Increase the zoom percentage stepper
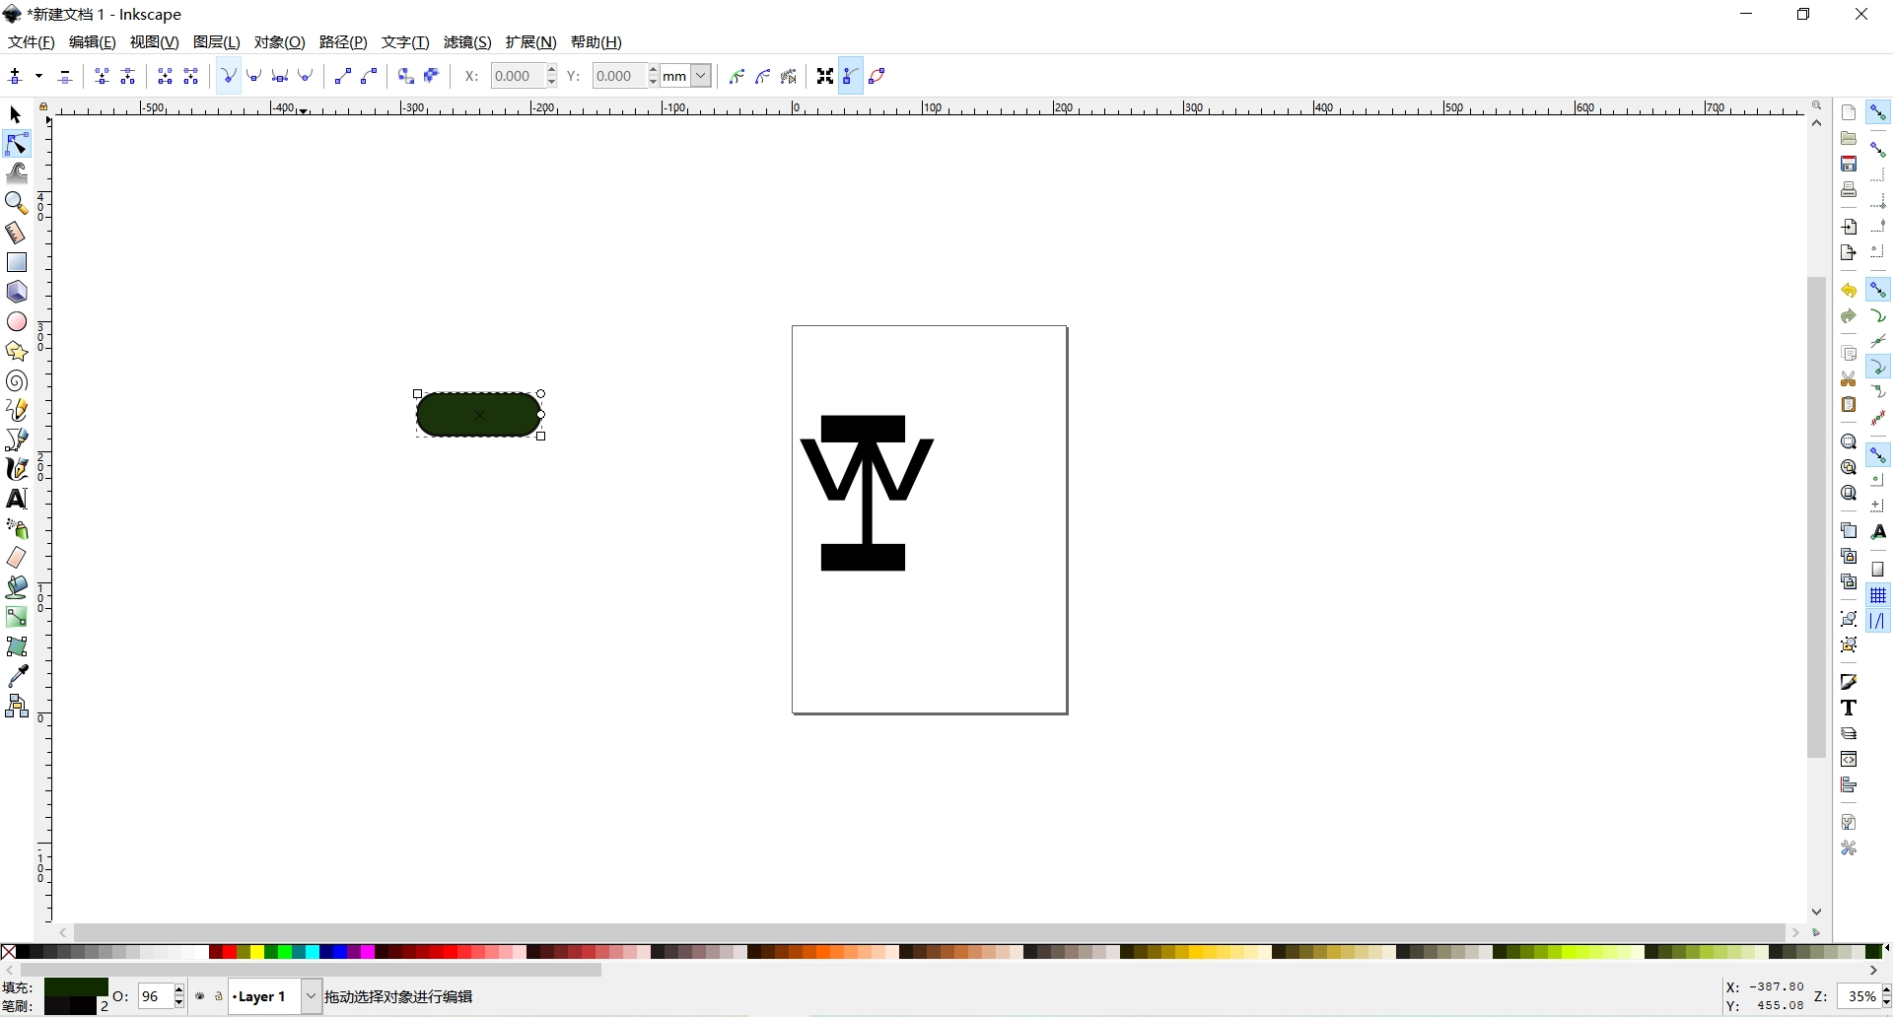This screenshot has width=1893, height=1017. [1886, 990]
